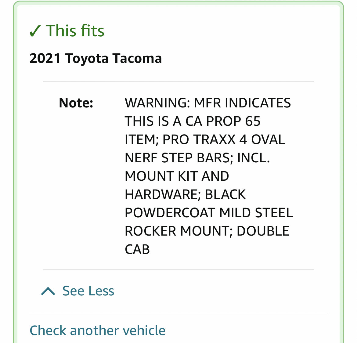Viewport: 357px width, 343px height.
Task: Select the This fits heading
Action: coord(67,31)
